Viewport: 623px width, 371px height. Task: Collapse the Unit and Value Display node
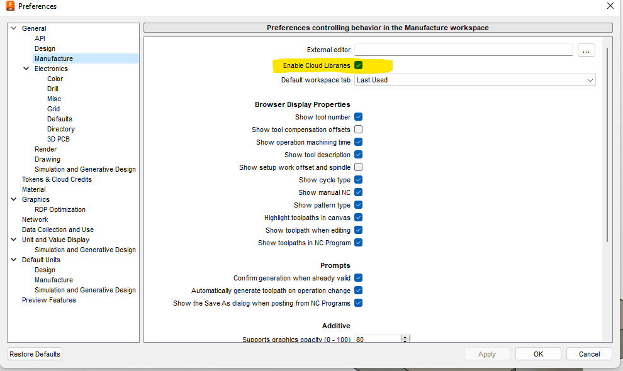[x=14, y=240]
